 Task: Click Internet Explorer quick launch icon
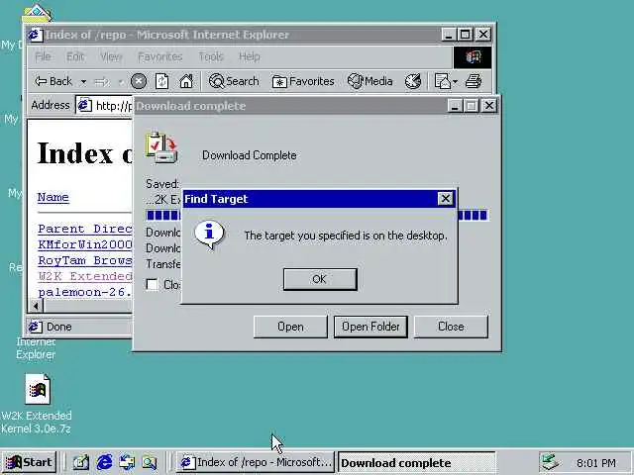coord(104,462)
